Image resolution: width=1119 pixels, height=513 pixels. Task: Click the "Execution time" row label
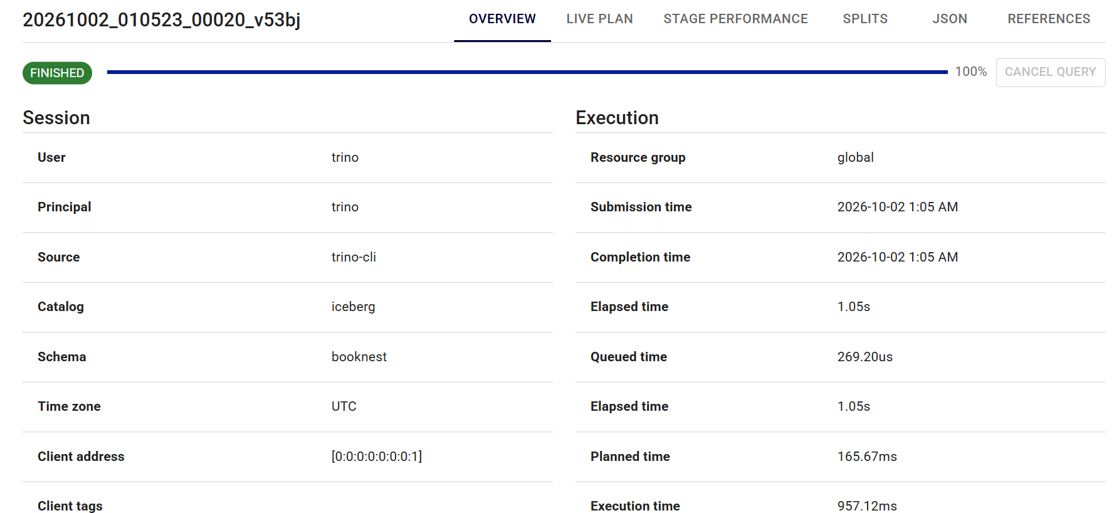click(635, 506)
